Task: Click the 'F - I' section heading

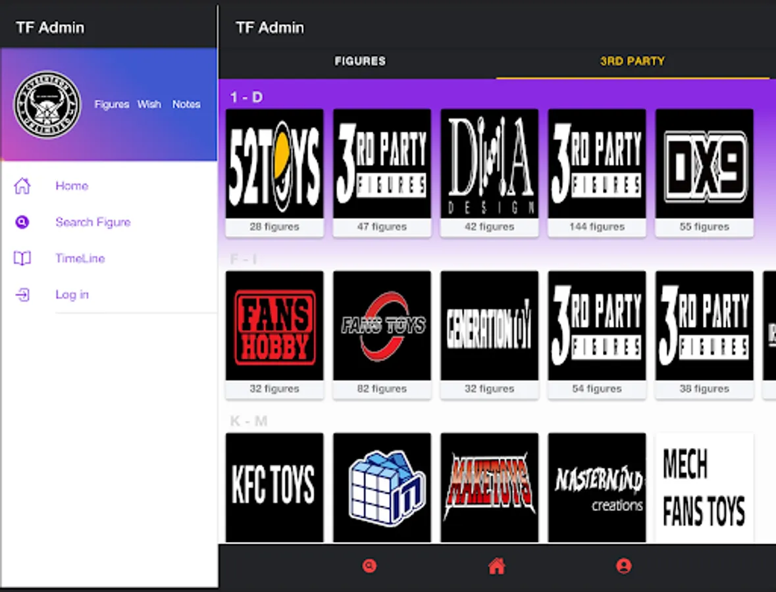Action: coord(243,259)
